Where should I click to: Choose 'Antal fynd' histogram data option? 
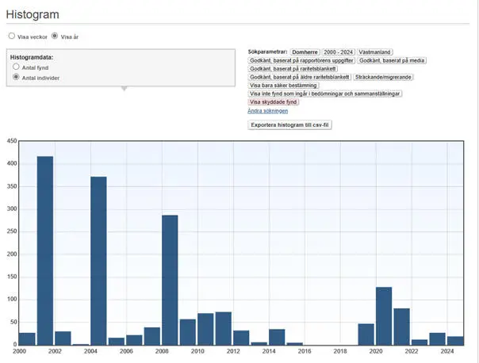(16, 68)
